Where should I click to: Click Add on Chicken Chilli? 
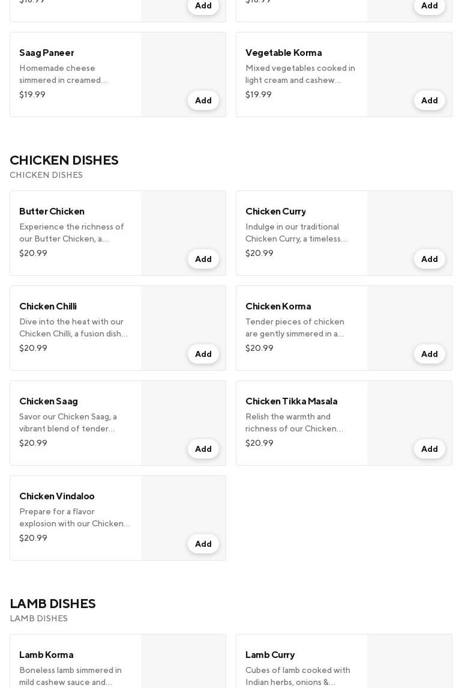pyautogui.click(x=203, y=354)
